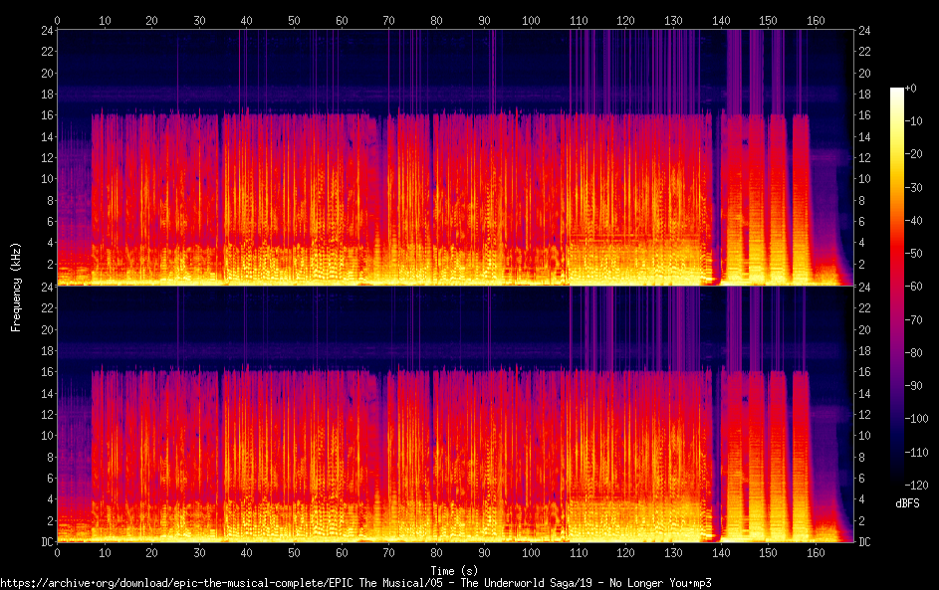Click the archive.org URL text at the bottom
This screenshot has width=939, height=590.
click(x=355, y=583)
